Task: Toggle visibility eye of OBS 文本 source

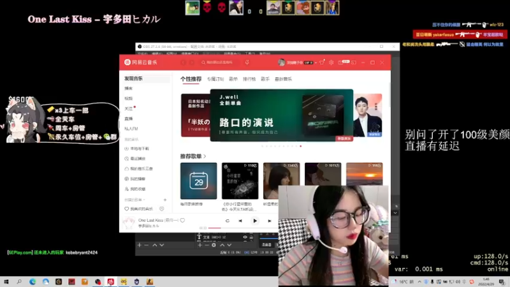Action: (245, 237)
